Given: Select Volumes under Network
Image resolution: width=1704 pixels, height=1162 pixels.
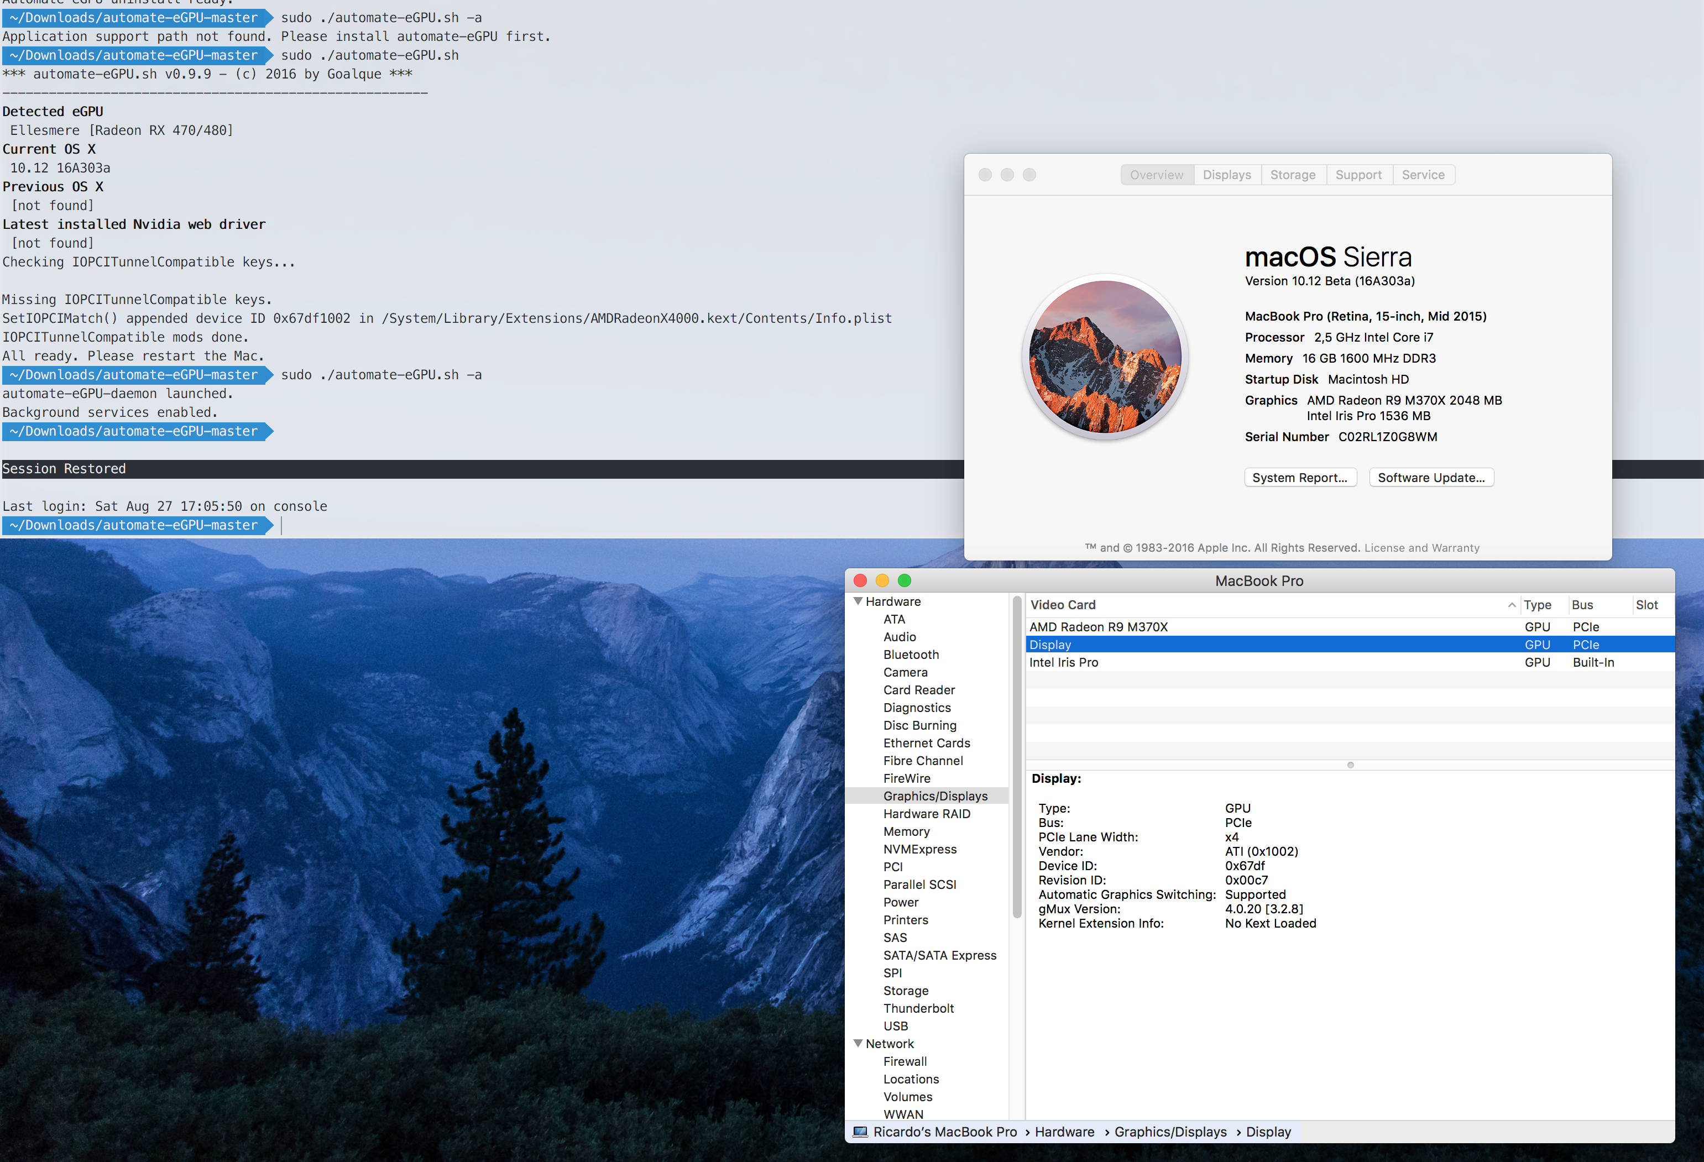Looking at the screenshot, I should 908,1097.
